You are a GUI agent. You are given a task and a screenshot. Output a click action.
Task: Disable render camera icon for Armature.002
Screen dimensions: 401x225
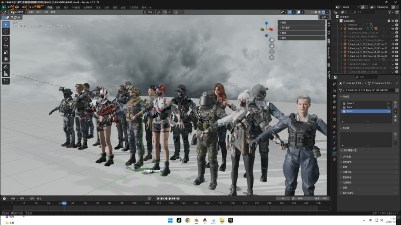[397, 29]
